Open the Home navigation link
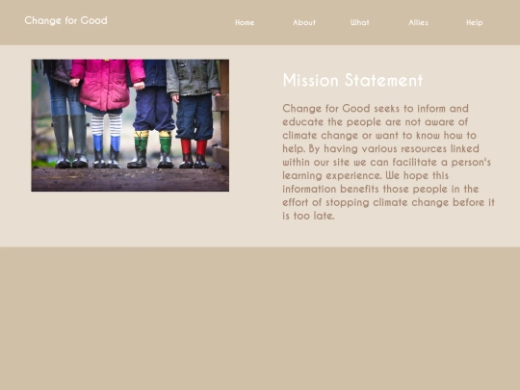Viewport: 520px width, 390px height. point(245,22)
